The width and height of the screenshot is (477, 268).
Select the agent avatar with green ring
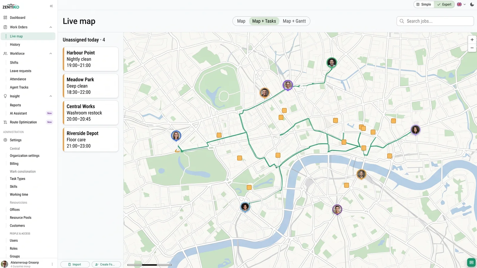coord(332,63)
